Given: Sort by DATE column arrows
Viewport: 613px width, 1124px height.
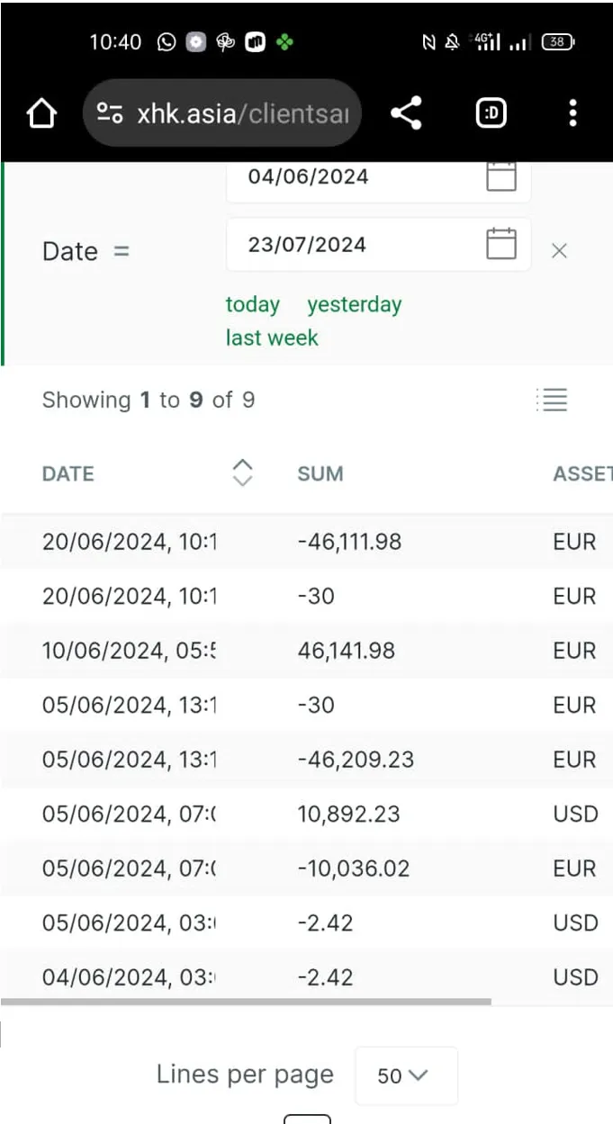Looking at the screenshot, I should [242, 472].
